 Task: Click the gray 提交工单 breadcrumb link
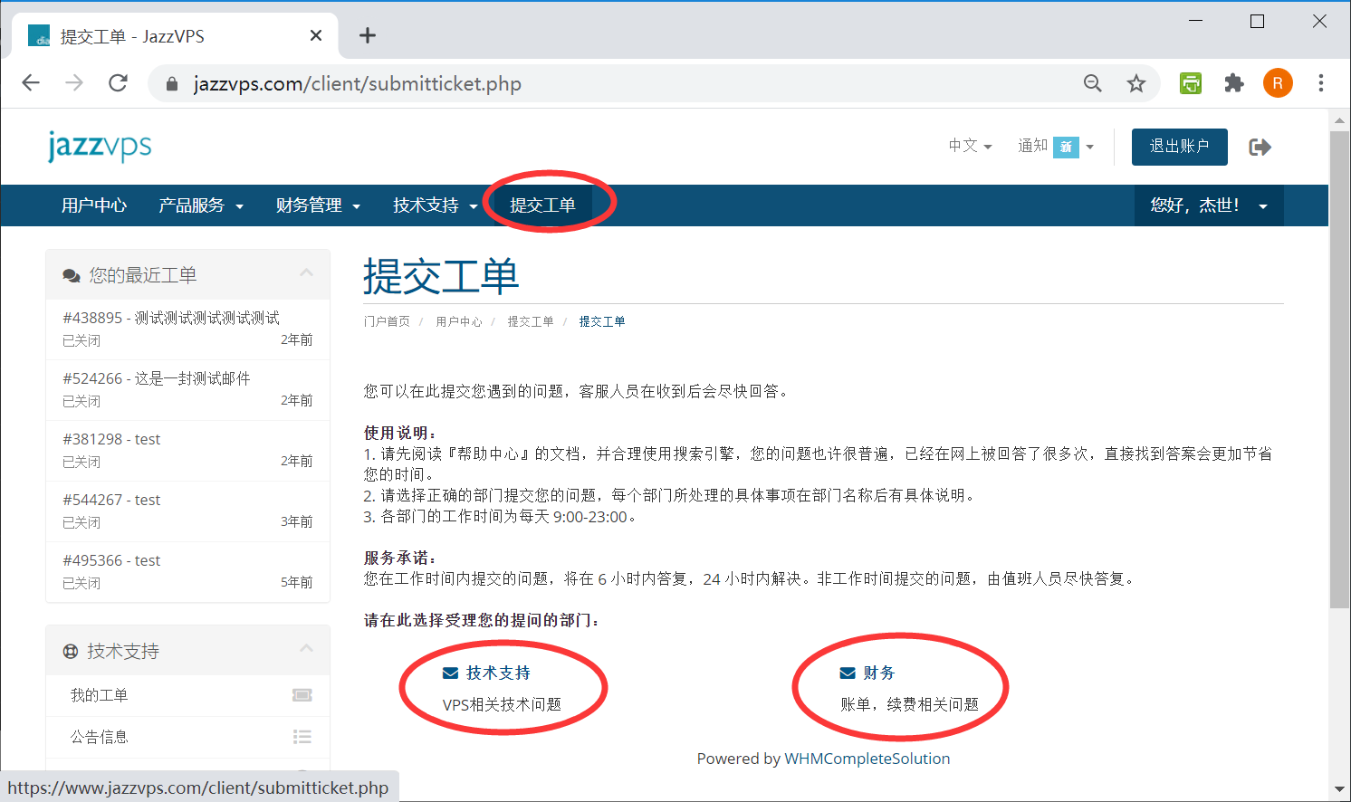point(531,321)
